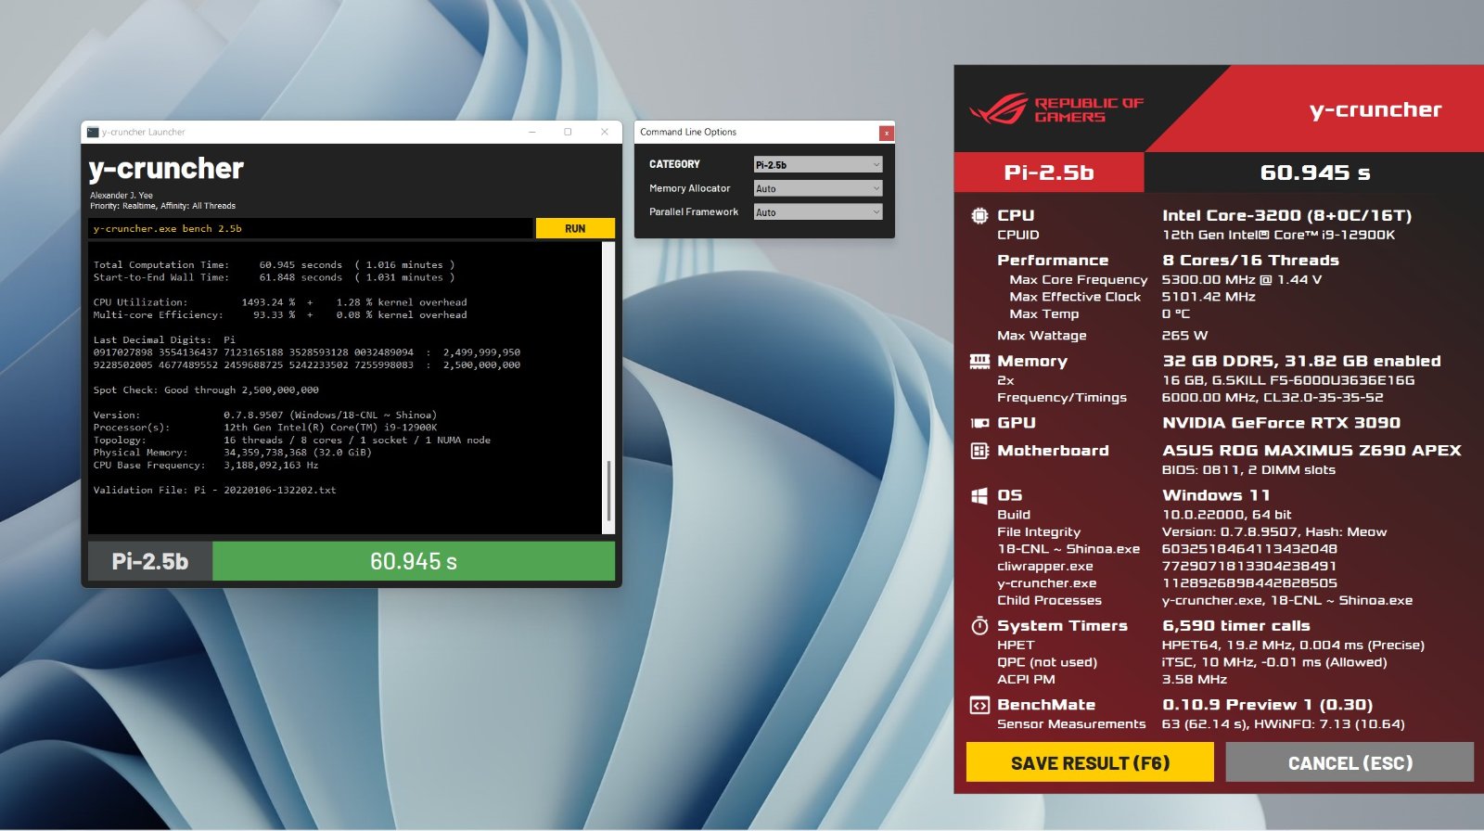Click 'Validation File' console line
Image resolution: width=1484 pixels, height=831 pixels.
[x=214, y=490]
